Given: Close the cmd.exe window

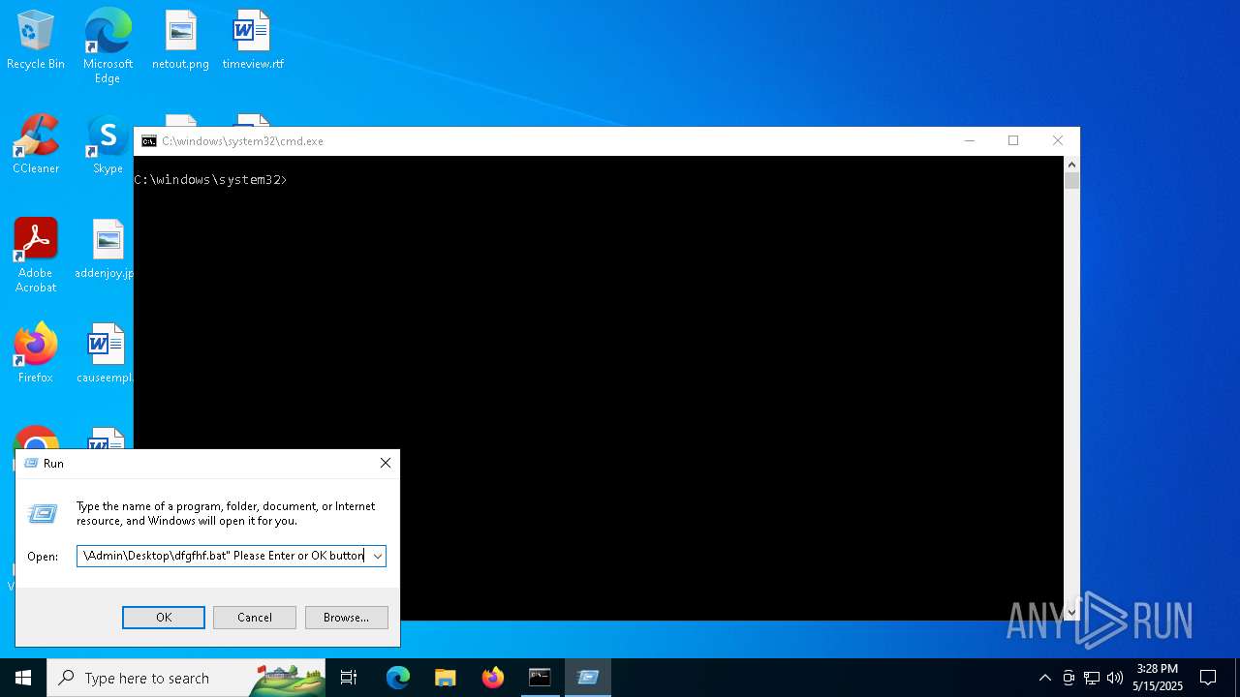Looking at the screenshot, I should 1058,141.
